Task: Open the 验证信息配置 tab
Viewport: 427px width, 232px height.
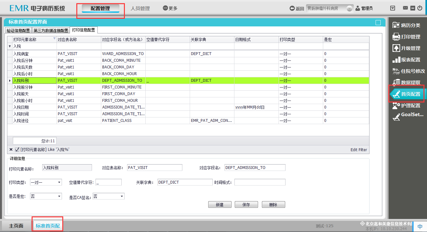Action: 19,31
